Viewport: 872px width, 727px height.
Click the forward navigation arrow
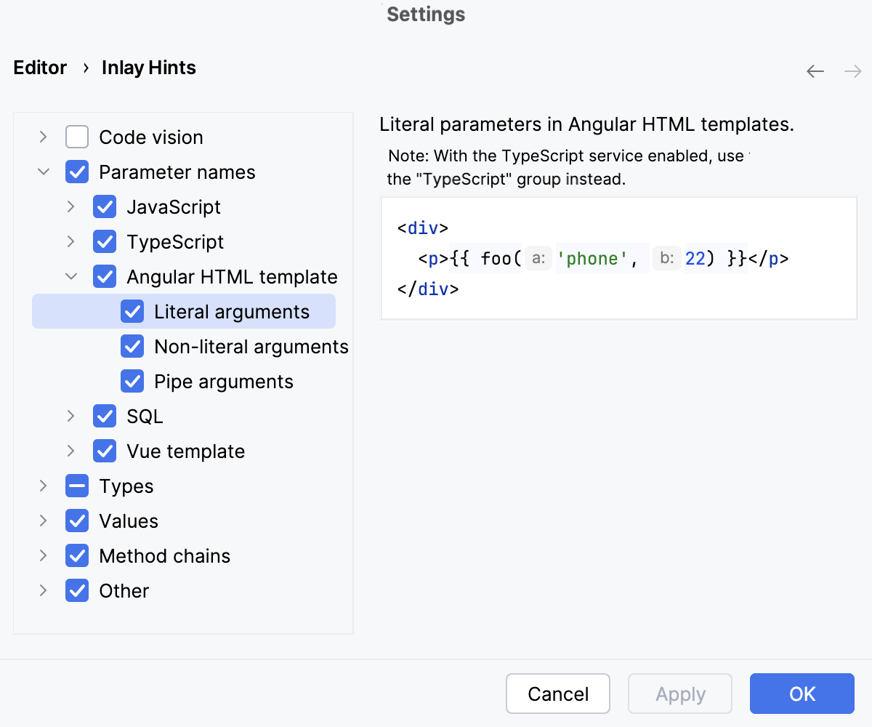[853, 71]
